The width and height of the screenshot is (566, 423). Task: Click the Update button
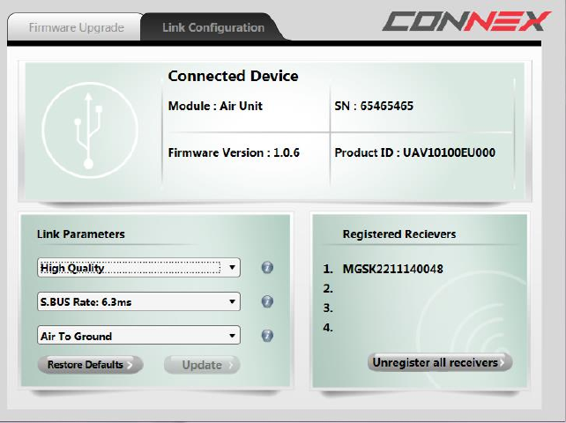(202, 365)
